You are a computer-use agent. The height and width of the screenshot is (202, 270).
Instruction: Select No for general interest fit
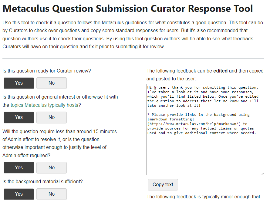(x=51, y=117)
